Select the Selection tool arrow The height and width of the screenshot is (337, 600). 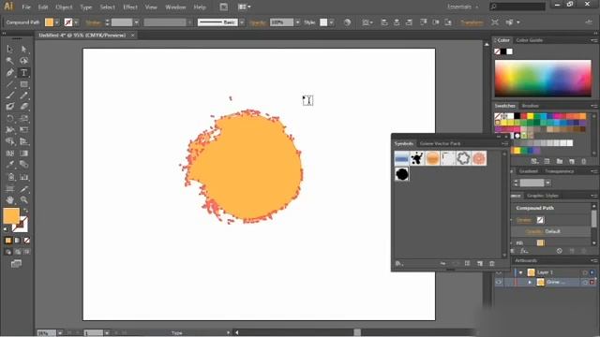[x=10, y=49]
